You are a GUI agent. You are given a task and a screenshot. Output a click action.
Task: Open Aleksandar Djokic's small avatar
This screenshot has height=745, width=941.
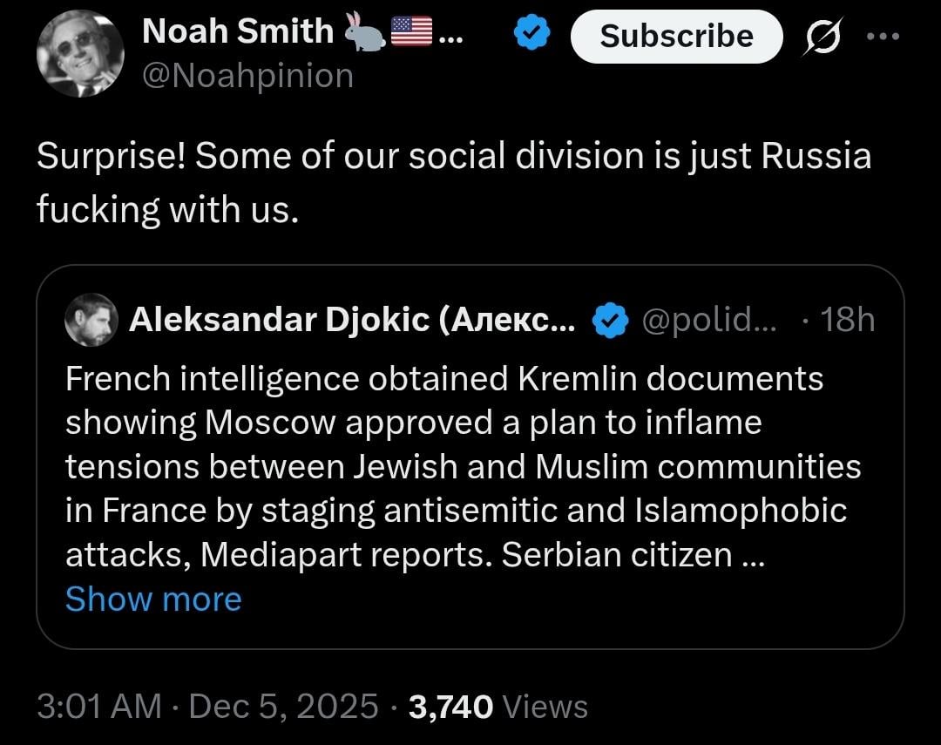[91, 320]
